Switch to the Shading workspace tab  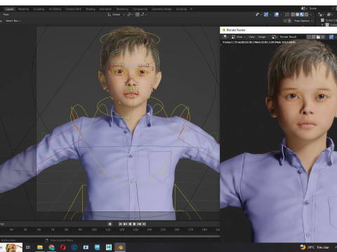91,9
